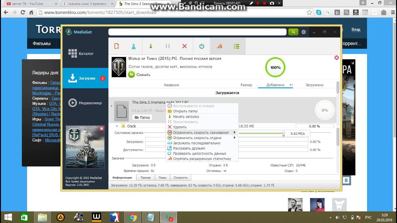This screenshot has width=397, height=223.
Task: Click the red X delete icon in toolbar
Action: click(185, 46)
